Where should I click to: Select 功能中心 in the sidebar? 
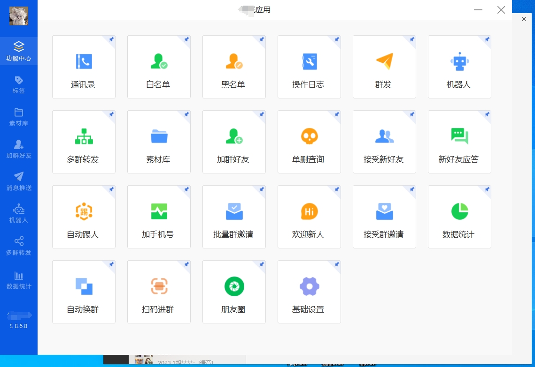[19, 52]
